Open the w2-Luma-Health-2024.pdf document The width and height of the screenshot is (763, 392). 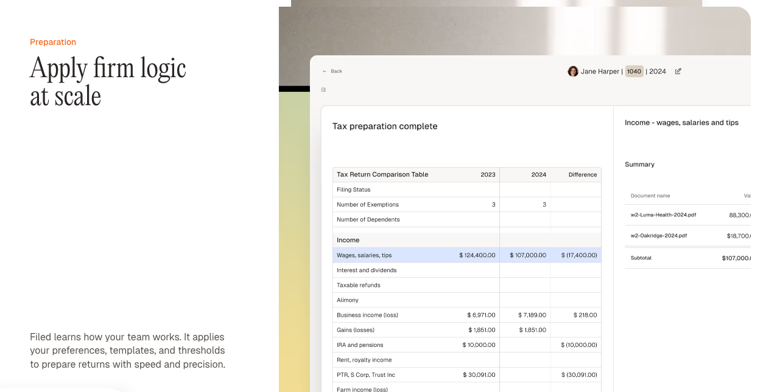click(663, 215)
